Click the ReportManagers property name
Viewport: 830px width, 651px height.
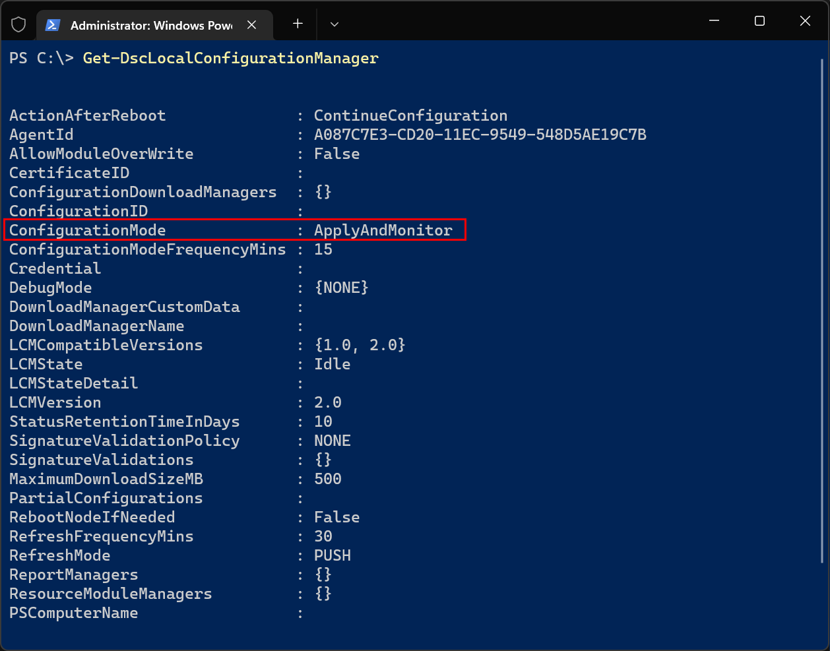point(74,575)
